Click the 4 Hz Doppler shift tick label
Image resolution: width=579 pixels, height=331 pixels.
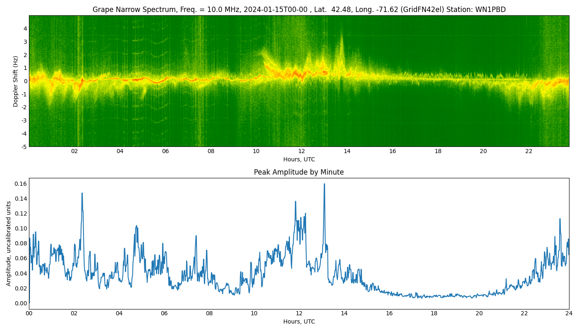pyautogui.click(x=25, y=29)
